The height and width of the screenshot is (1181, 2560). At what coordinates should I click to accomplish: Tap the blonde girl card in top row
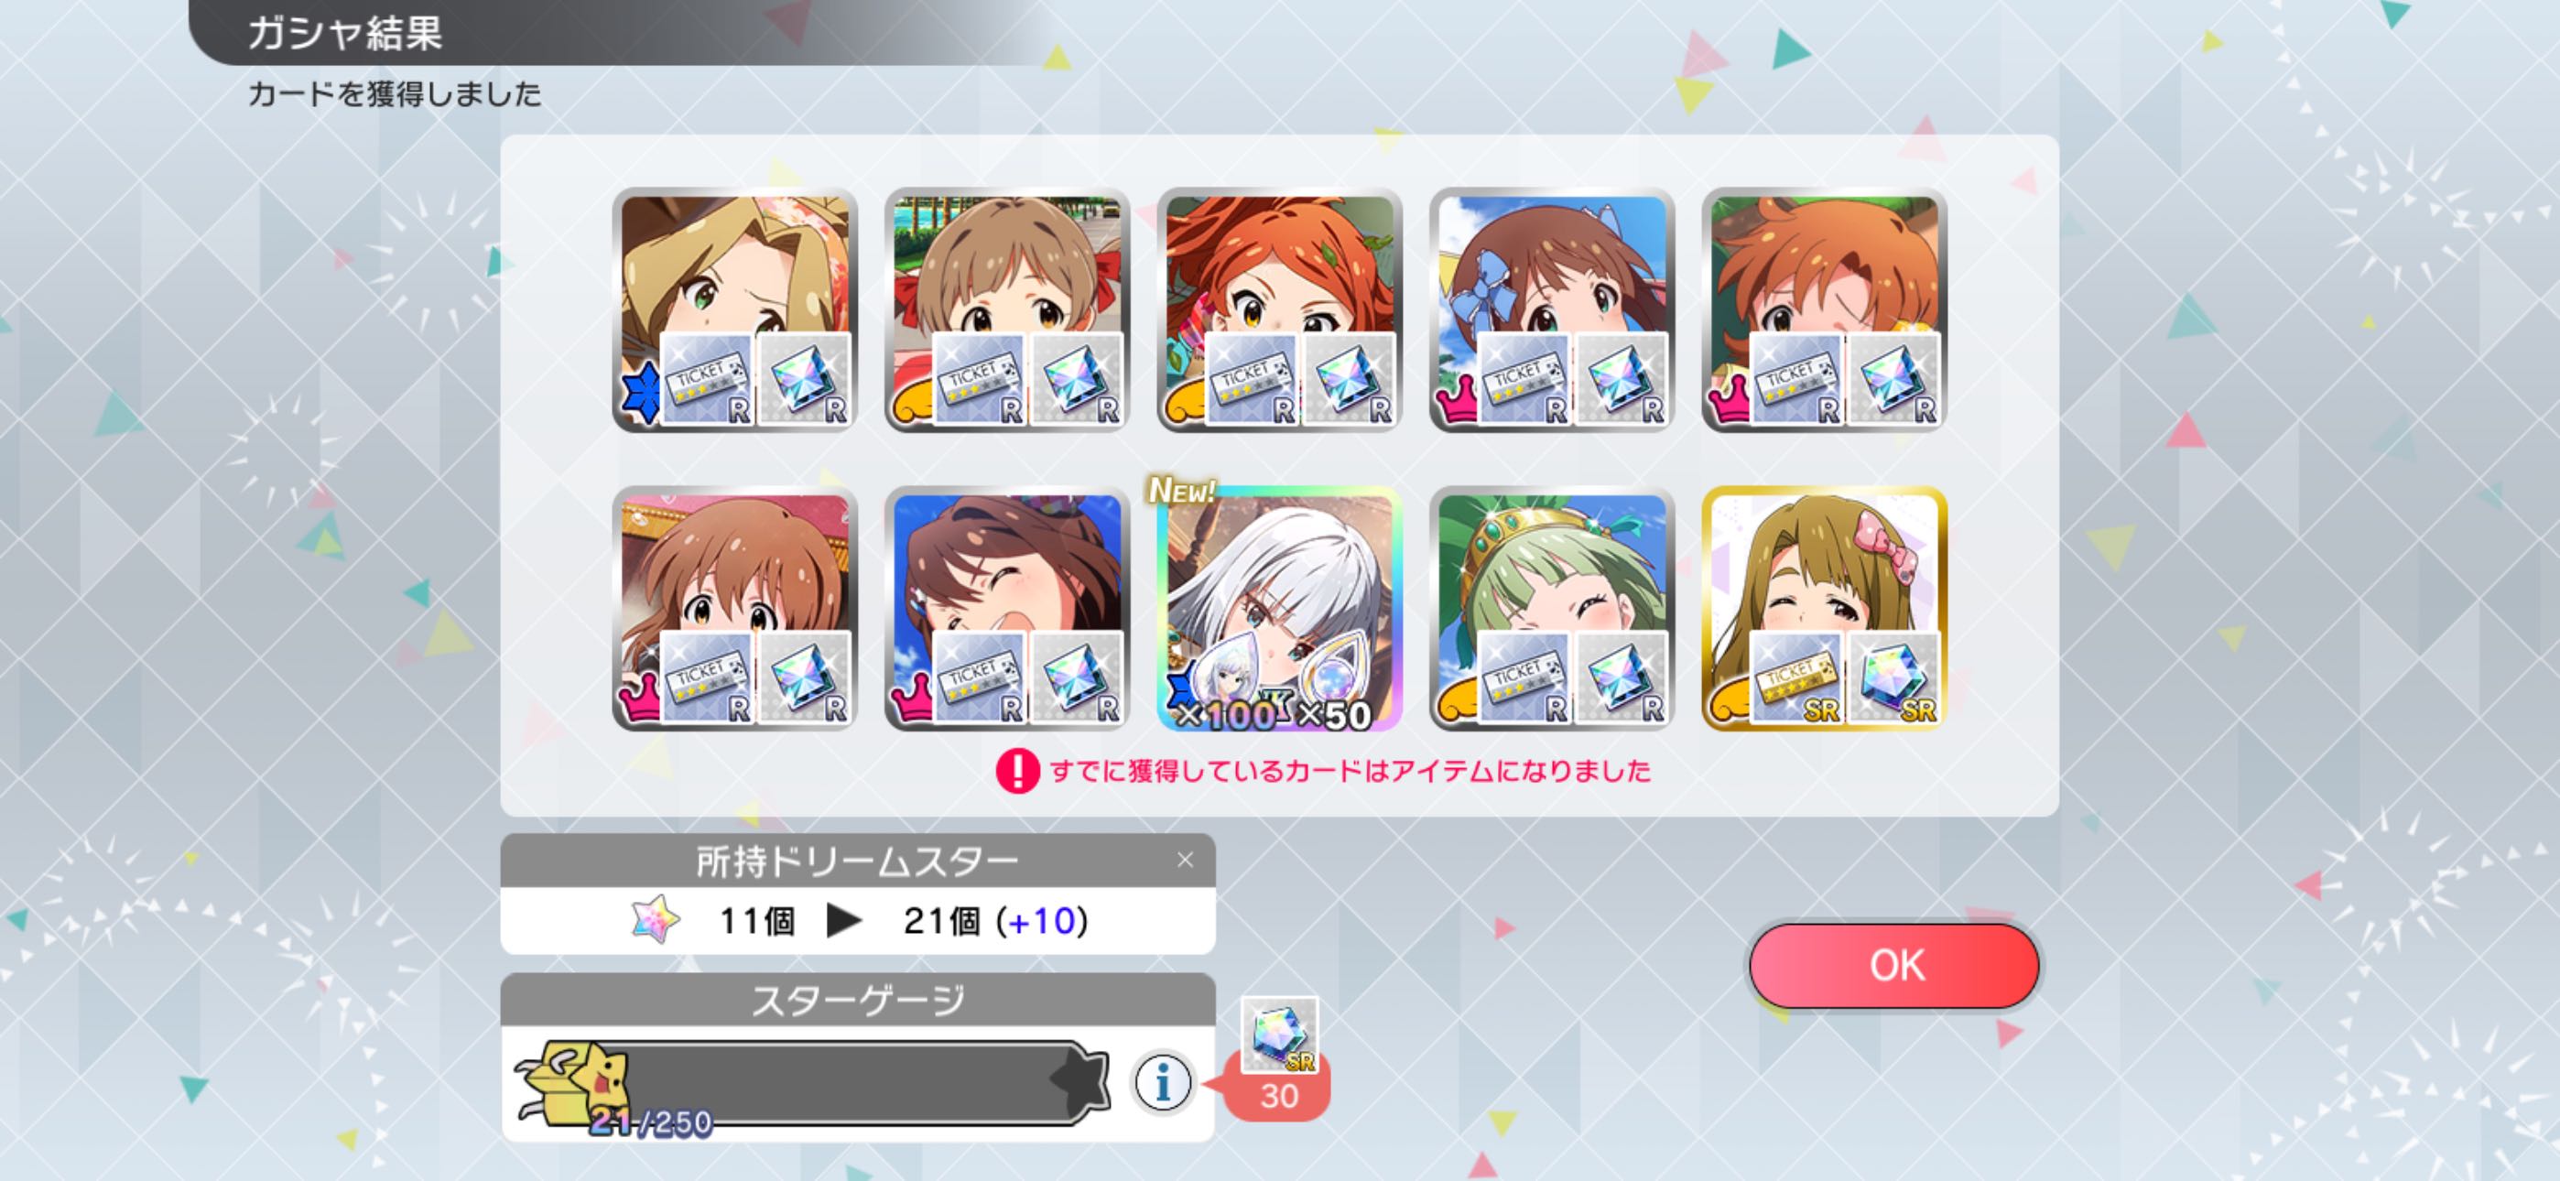734,309
